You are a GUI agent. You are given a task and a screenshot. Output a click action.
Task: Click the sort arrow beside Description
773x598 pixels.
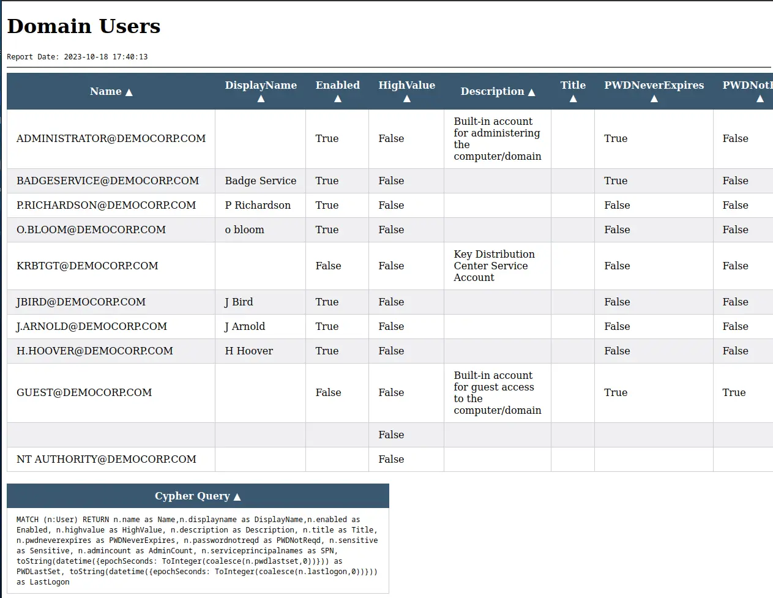tap(531, 92)
